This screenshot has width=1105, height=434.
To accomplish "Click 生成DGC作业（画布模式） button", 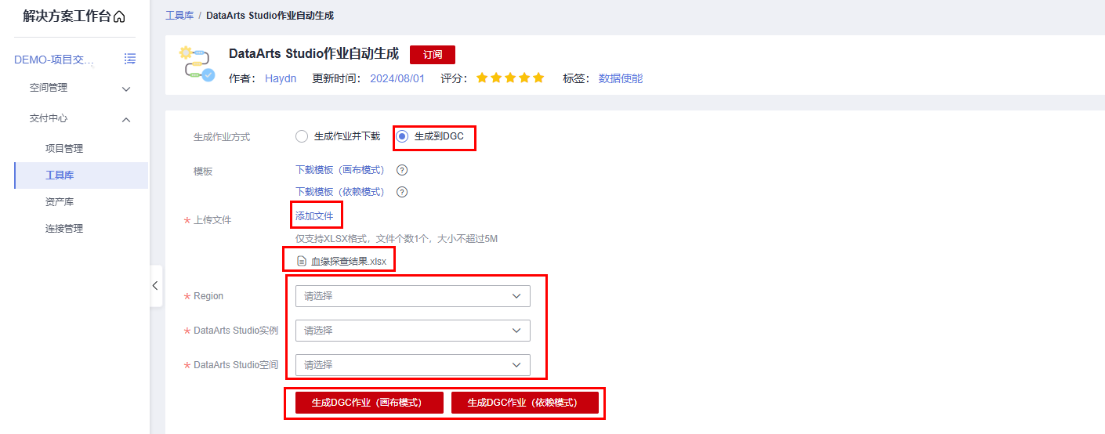I will point(369,403).
